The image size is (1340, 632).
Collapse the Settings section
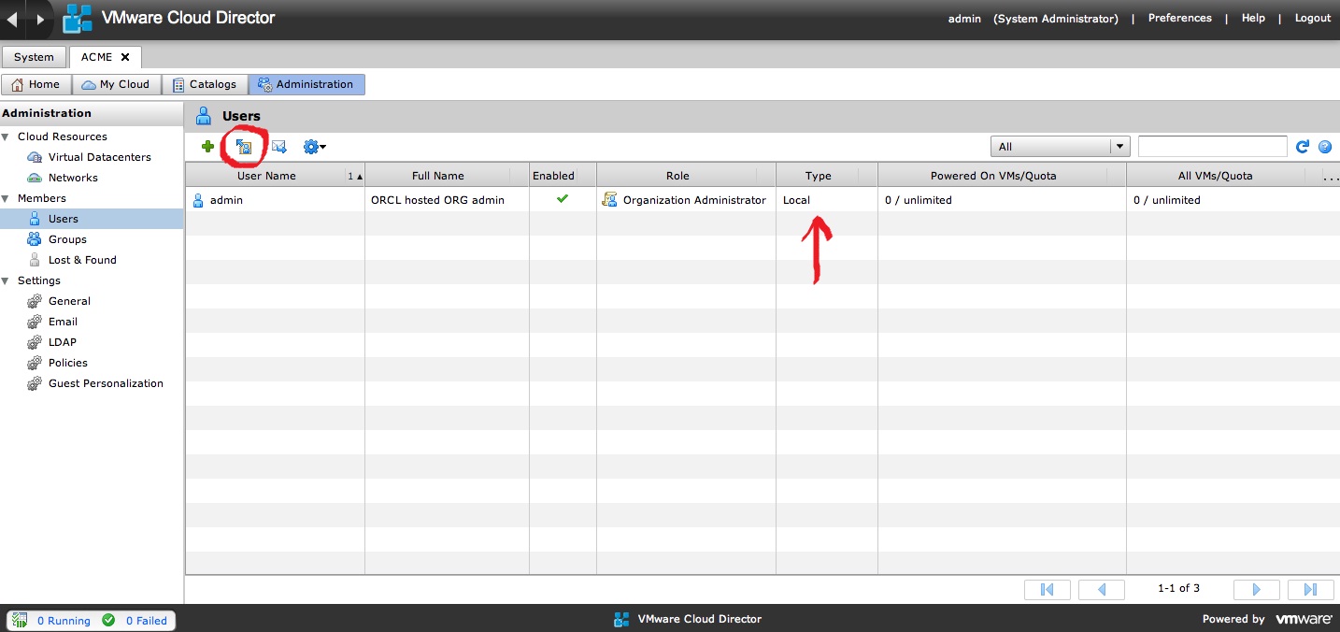(x=6, y=280)
